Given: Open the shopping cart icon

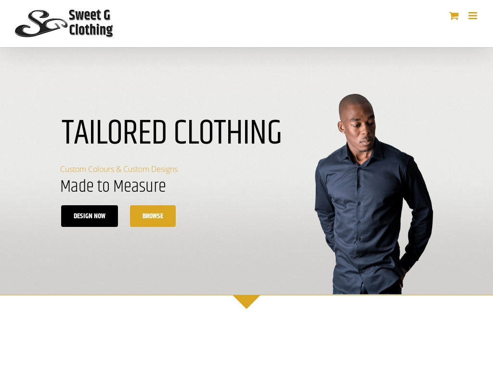Looking at the screenshot, I should pyautogui.click(x=454, y=16).
